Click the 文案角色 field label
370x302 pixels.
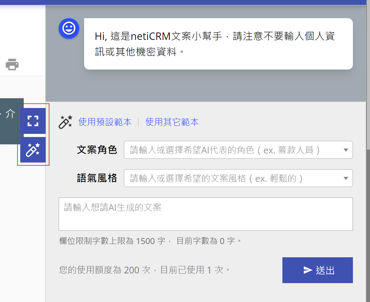coord(97,150)
